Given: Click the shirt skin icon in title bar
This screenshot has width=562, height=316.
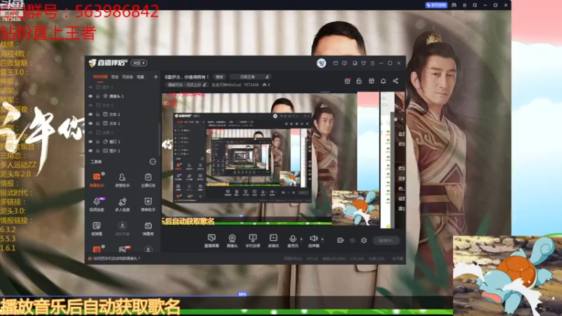Looking at the screenshot, I should coord(363,63).
